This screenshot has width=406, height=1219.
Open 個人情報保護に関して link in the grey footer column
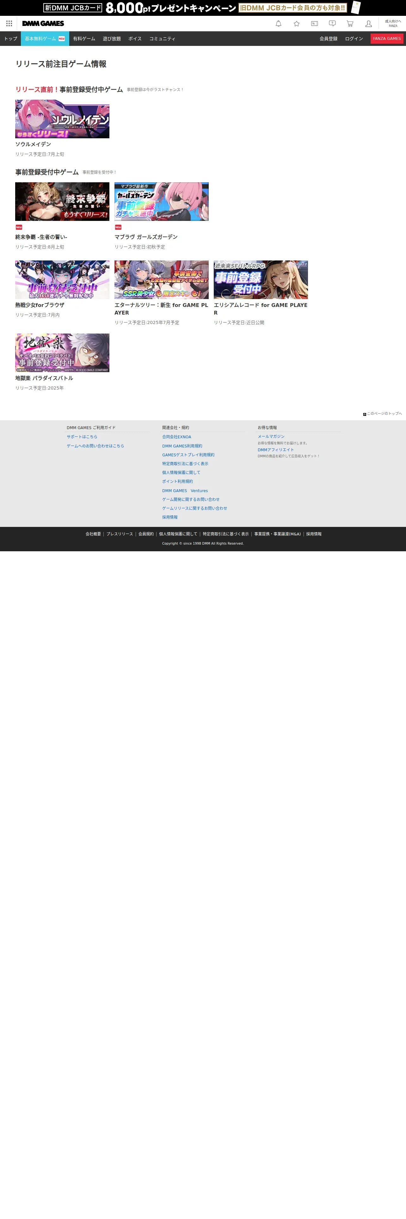click(181, 472)
